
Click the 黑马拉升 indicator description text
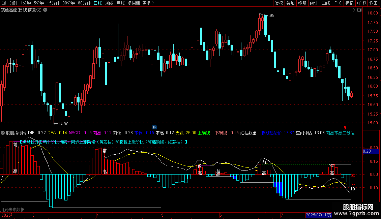point(103,142)
